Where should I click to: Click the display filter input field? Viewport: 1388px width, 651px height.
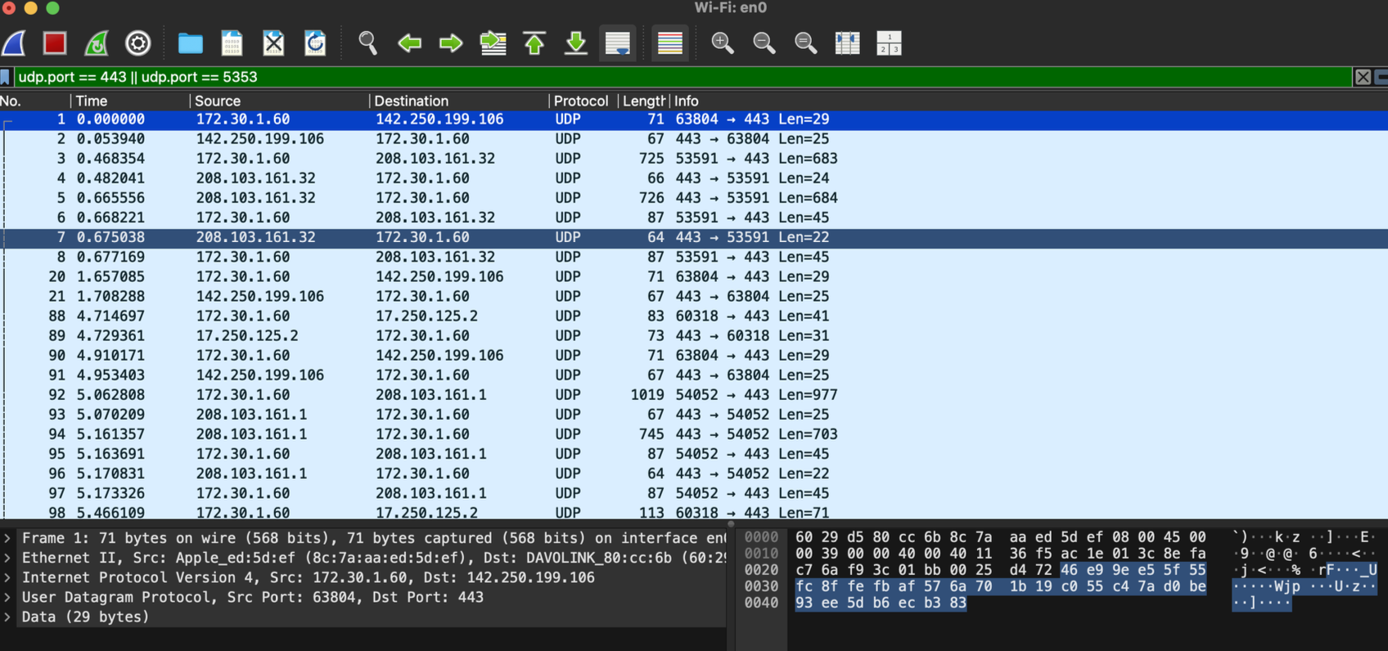click(683, 77)
